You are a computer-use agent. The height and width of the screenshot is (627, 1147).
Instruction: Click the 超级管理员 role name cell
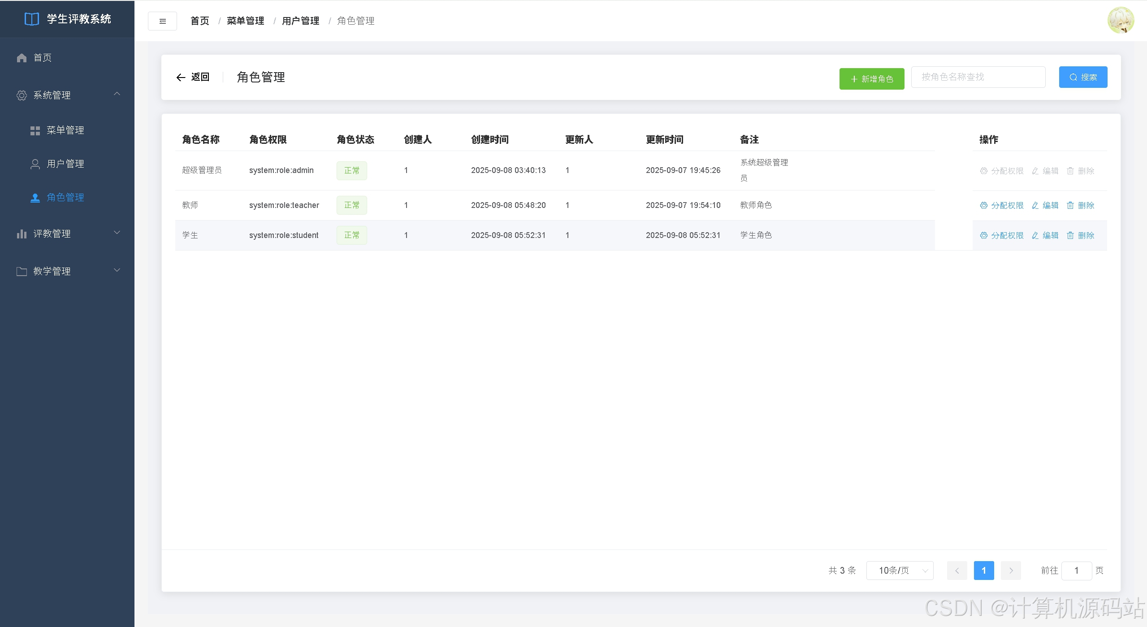point(202,170)
